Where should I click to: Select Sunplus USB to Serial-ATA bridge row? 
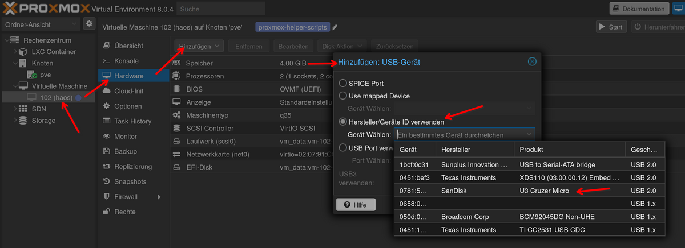click(529, 164)
